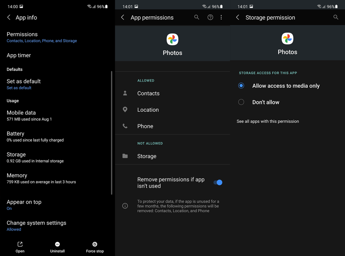Go back from App info screen
Viewport: 345px width, 256px height.
tap(9, 18)
